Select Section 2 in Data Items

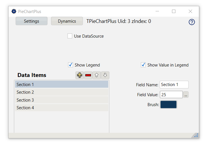61,92
